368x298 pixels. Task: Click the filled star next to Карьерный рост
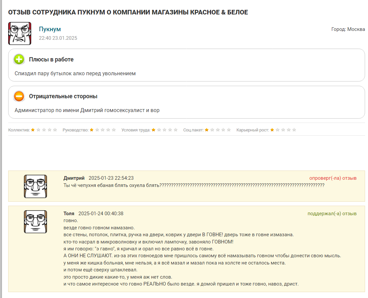coord(272,130)
